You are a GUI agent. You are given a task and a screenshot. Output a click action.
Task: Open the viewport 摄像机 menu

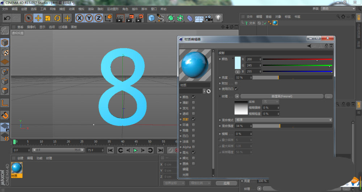[31, 27]
